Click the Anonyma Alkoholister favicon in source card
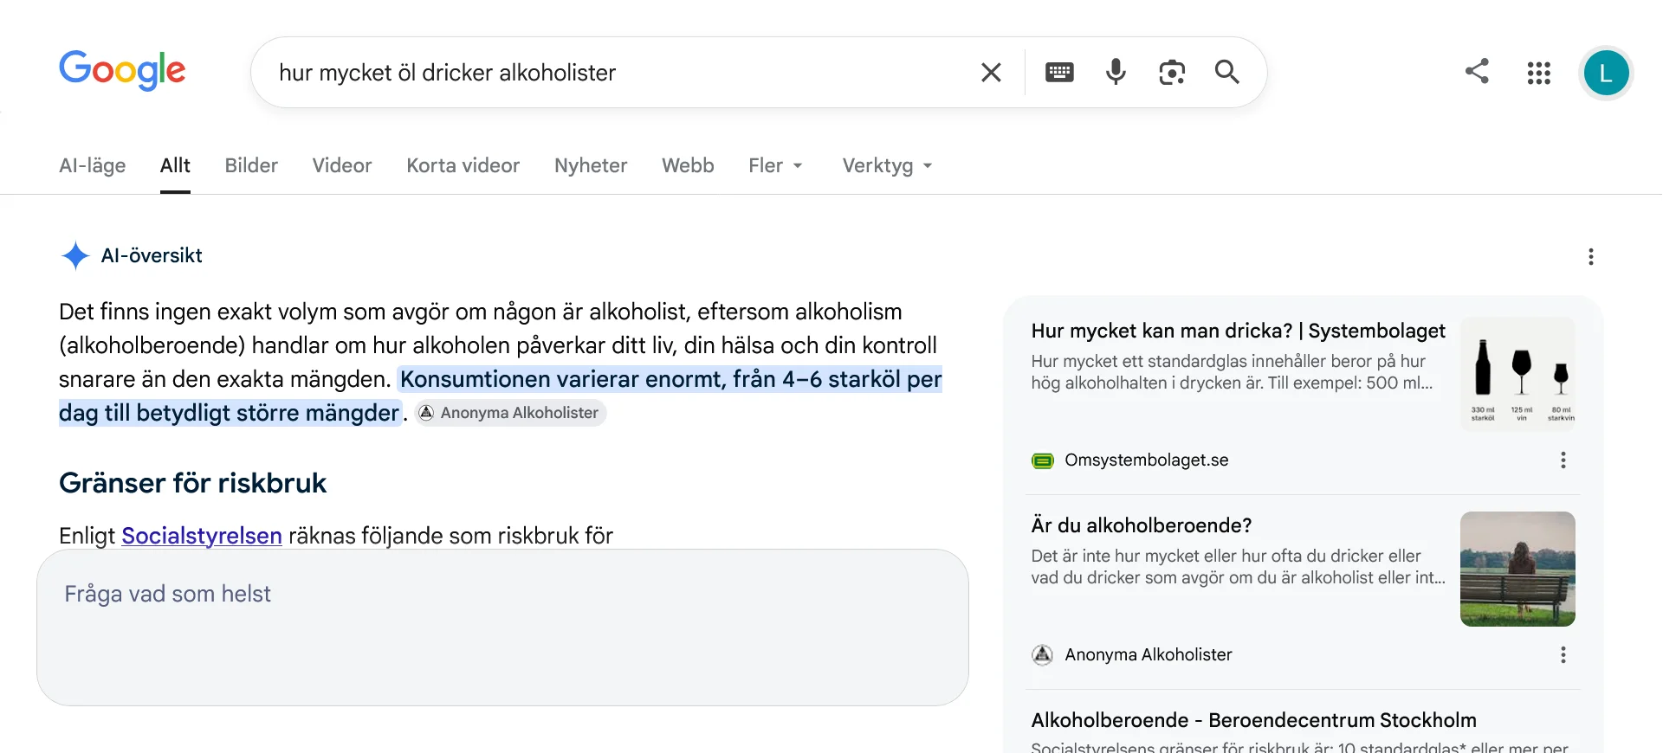Screen dimensions: 1663x753 (1043, 655)
